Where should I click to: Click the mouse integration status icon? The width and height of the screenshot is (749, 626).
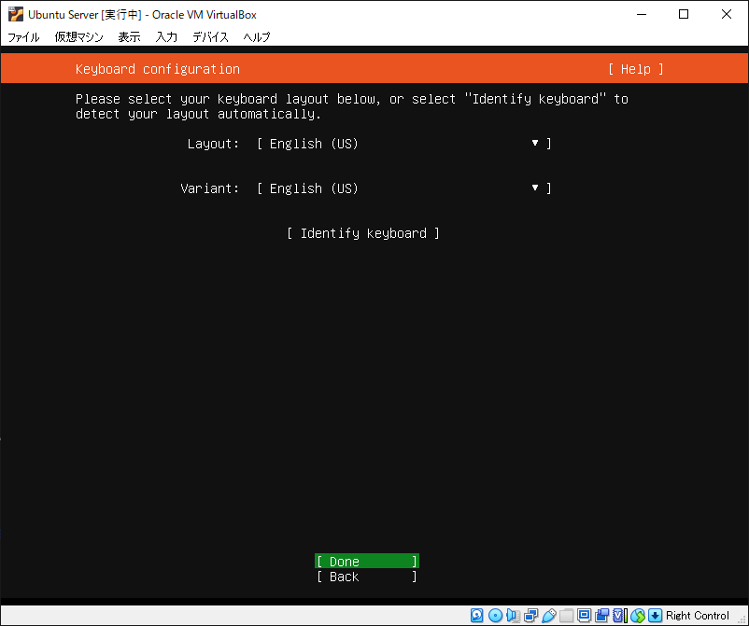coord(638,616)
